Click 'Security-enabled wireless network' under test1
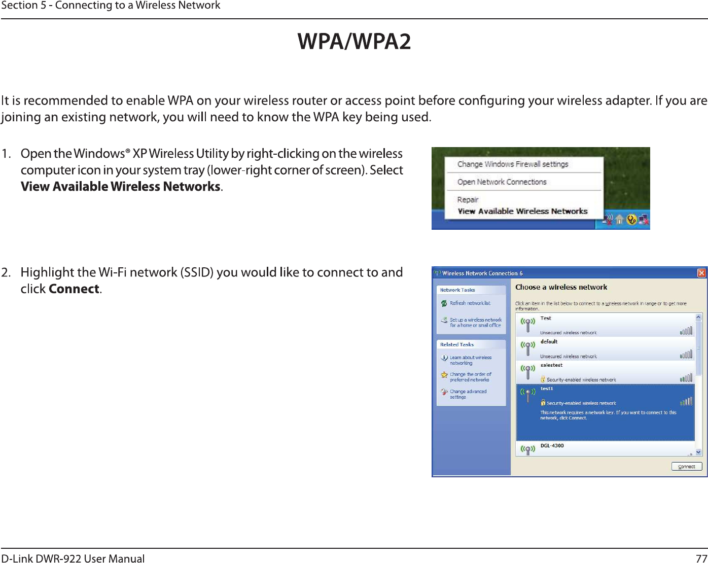 pos(581,403)
